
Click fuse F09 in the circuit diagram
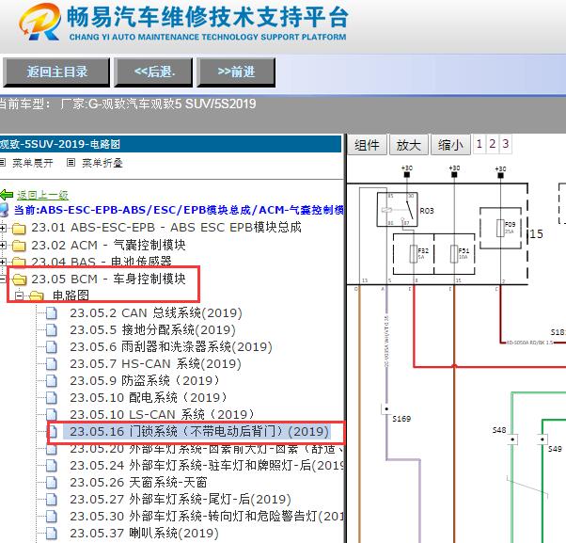pos(500,228)
